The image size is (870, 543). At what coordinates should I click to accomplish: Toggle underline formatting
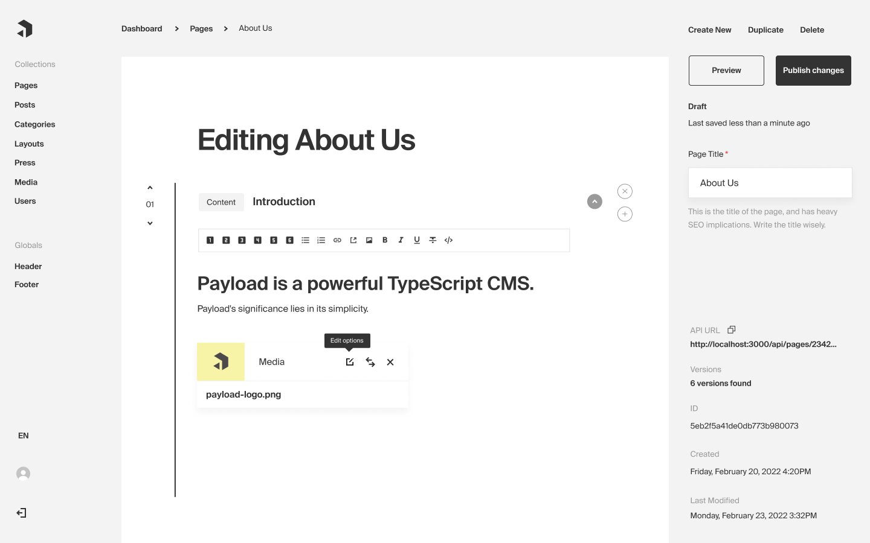(x=417, y=240)
